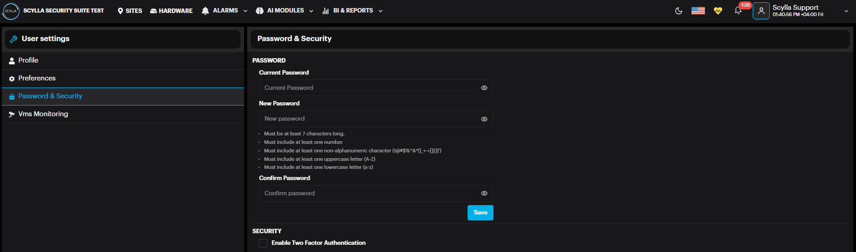
Task: Click the Scylla logo icon
Action: tap(11, 11)
